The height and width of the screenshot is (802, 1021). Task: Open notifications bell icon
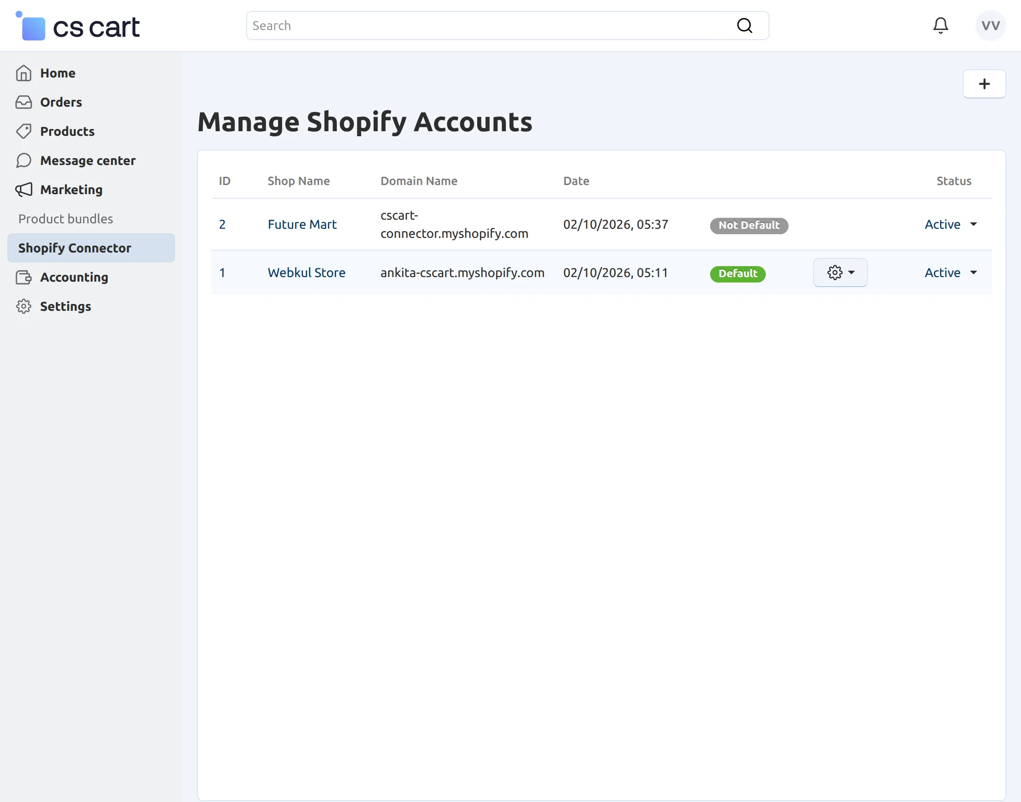tap(940, 26)
